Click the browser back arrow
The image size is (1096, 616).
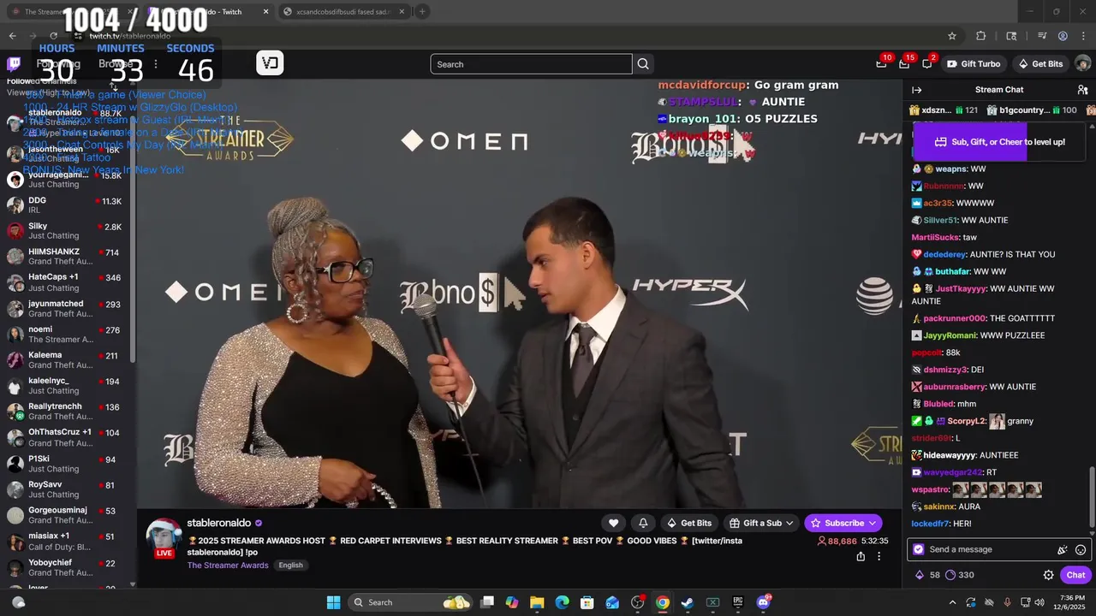pos(12,36)
